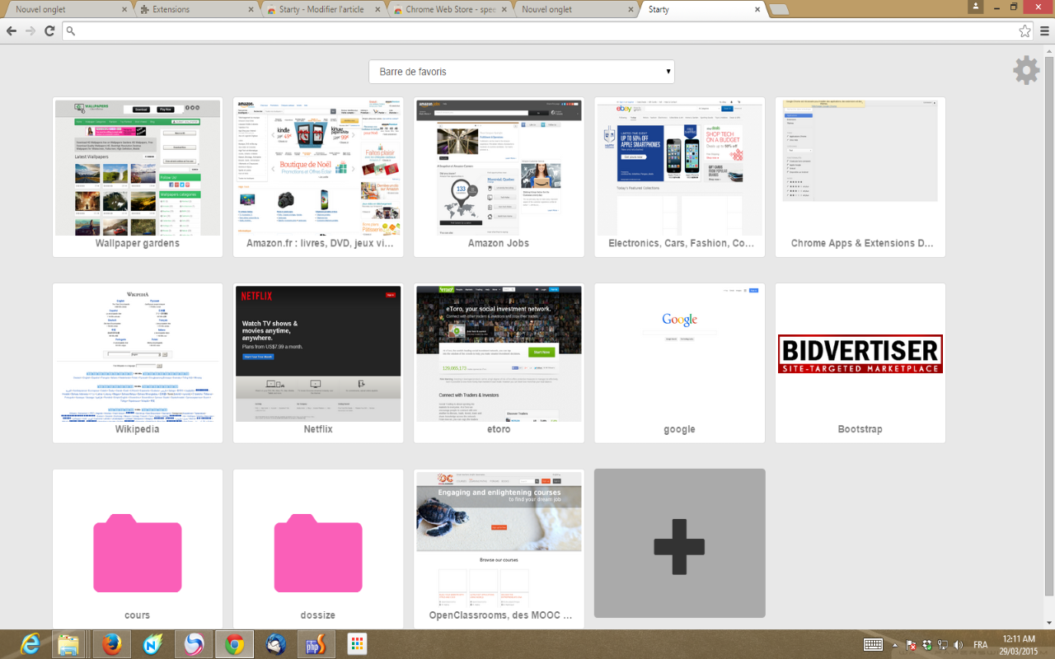The image size is (1055, 659).
Task: Open File Explorer from the taskbar
Action: click(x=69, y=644)
